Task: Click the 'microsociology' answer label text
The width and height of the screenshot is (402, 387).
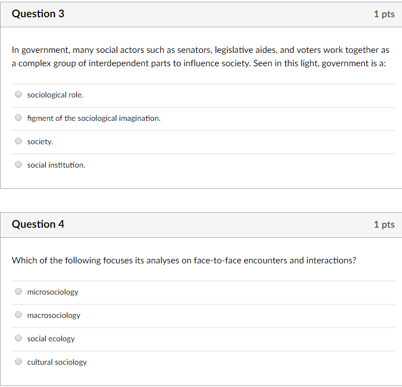Action: coord(53,292)
